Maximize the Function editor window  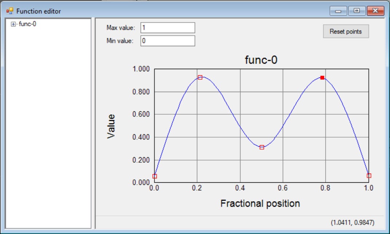[356, 11]
